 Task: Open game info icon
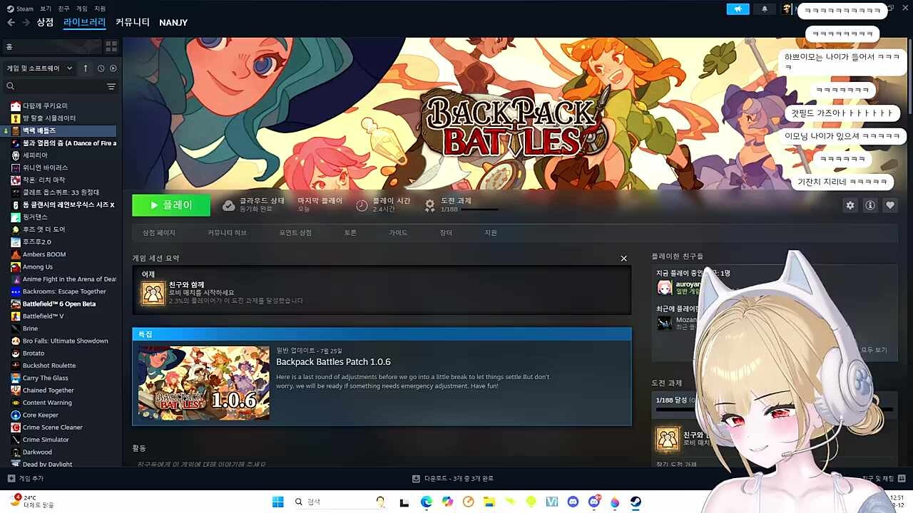869,205
